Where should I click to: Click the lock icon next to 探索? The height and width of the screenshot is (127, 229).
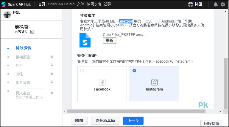point(52,65)
